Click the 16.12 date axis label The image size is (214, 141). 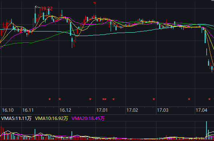tap(65, 110)
